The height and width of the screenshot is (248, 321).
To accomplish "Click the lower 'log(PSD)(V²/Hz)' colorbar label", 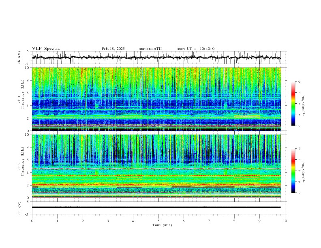I will [304, 173].
